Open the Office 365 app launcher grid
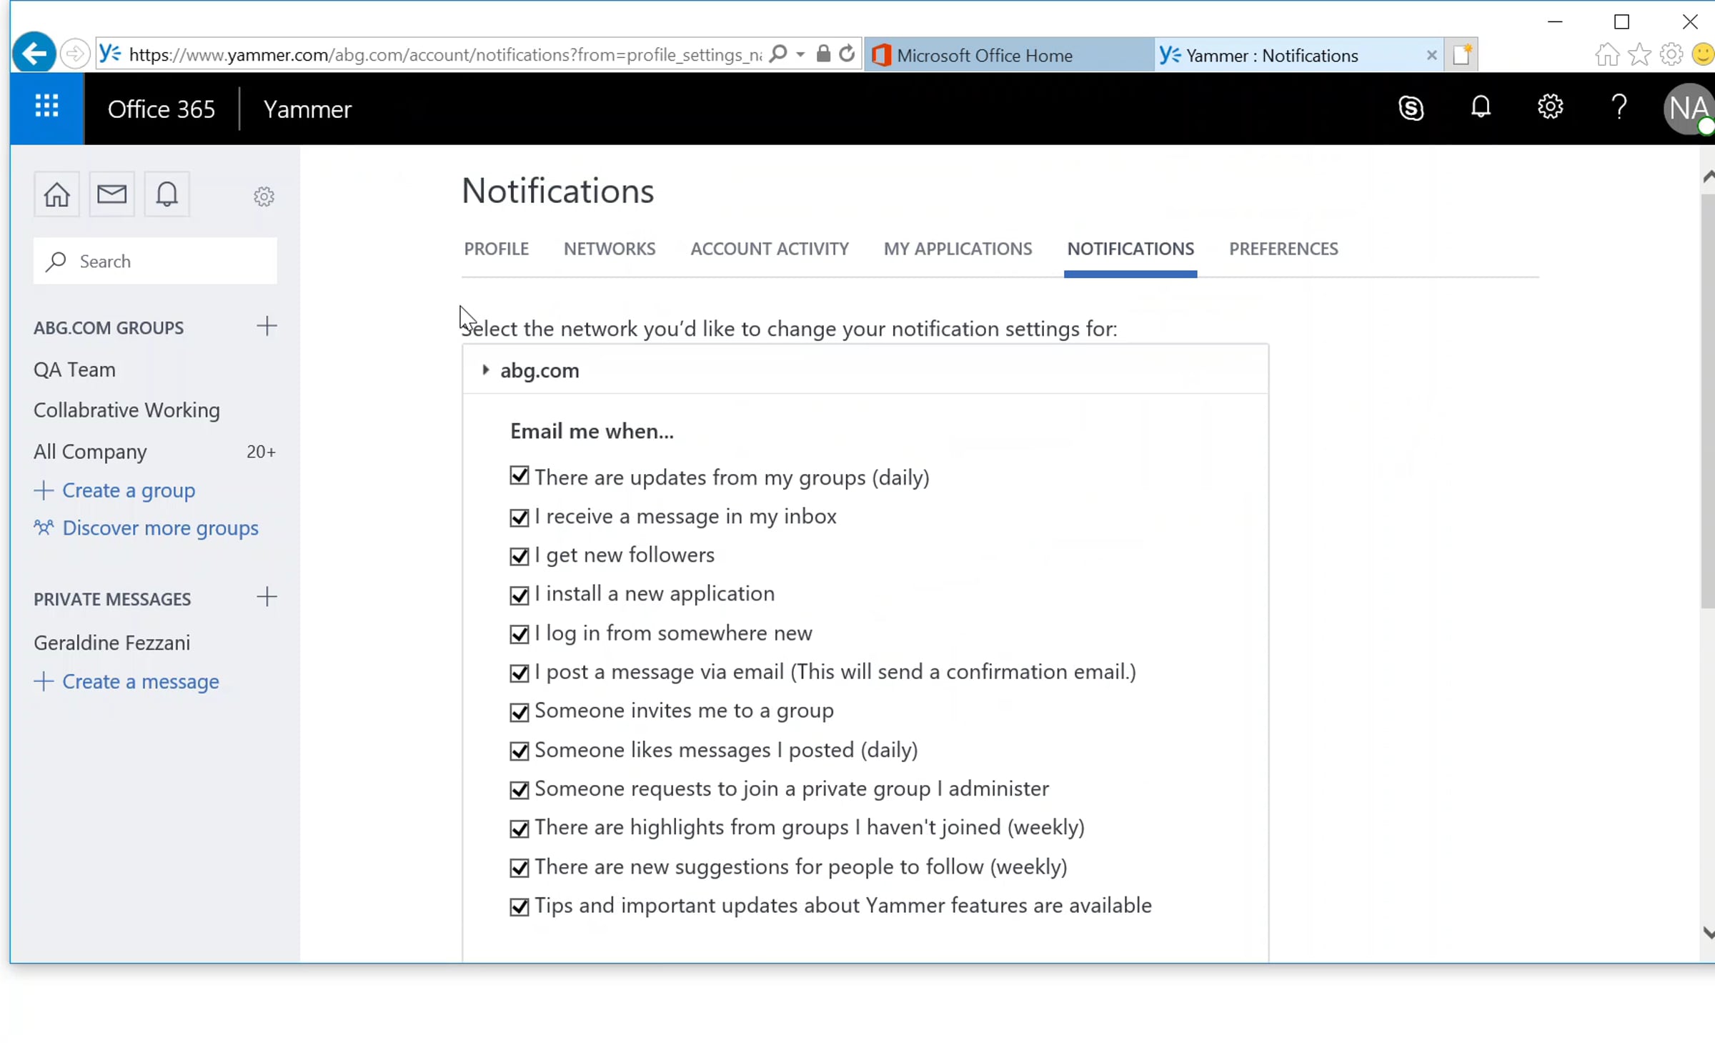1715x1043 pixels. pyautogui.click(x=47, y=108)
